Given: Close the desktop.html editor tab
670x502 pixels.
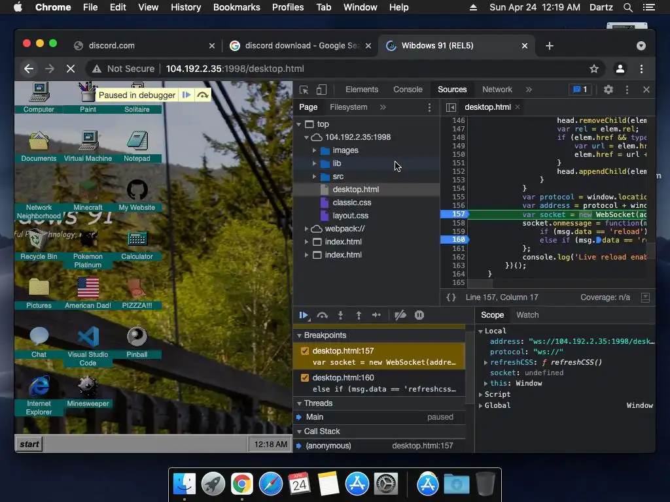Looking at the screenshot, I should pos(518,107).
